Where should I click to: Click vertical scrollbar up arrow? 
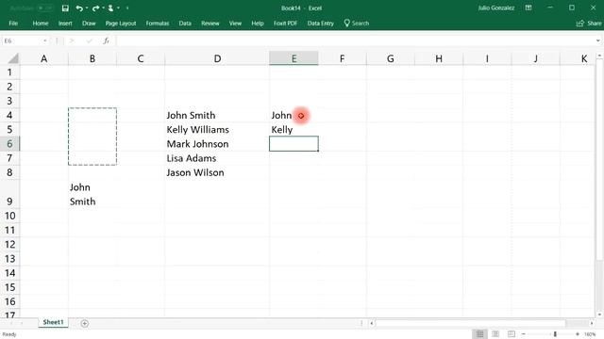tap(599, 56)
